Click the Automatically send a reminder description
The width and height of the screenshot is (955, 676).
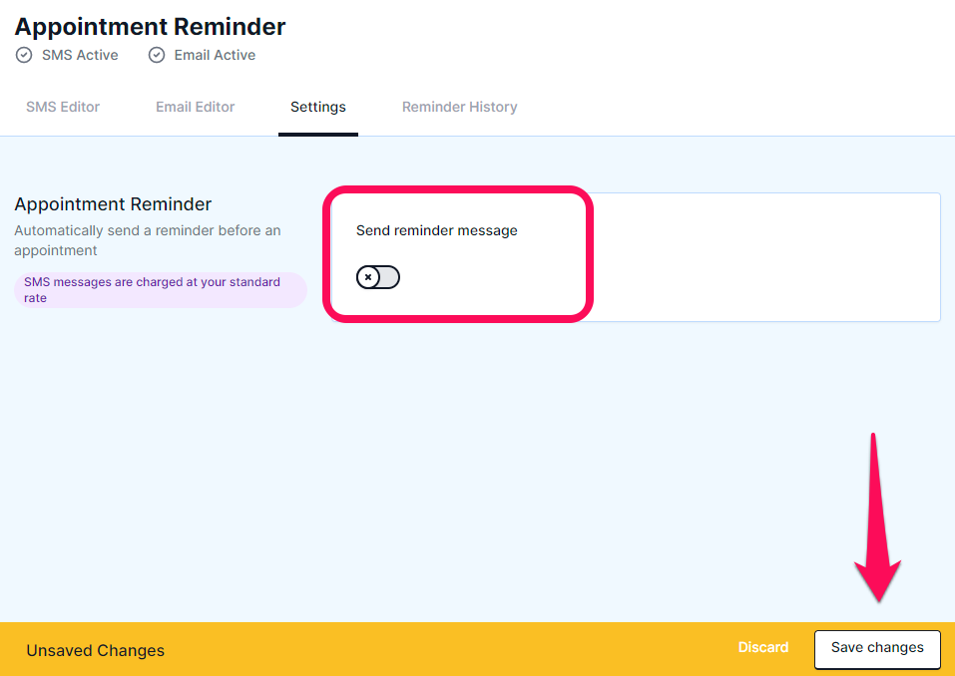(148, 240)
